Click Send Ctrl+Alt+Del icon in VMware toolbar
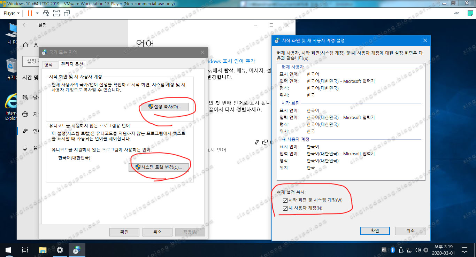Screen dimensions: 476x257 coord(46,13)
